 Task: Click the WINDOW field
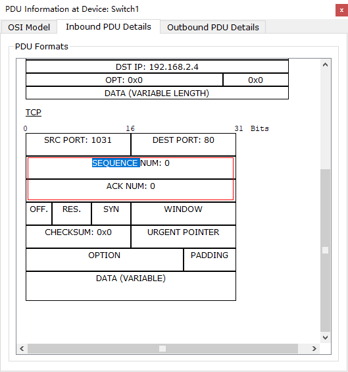click(184, 213)
